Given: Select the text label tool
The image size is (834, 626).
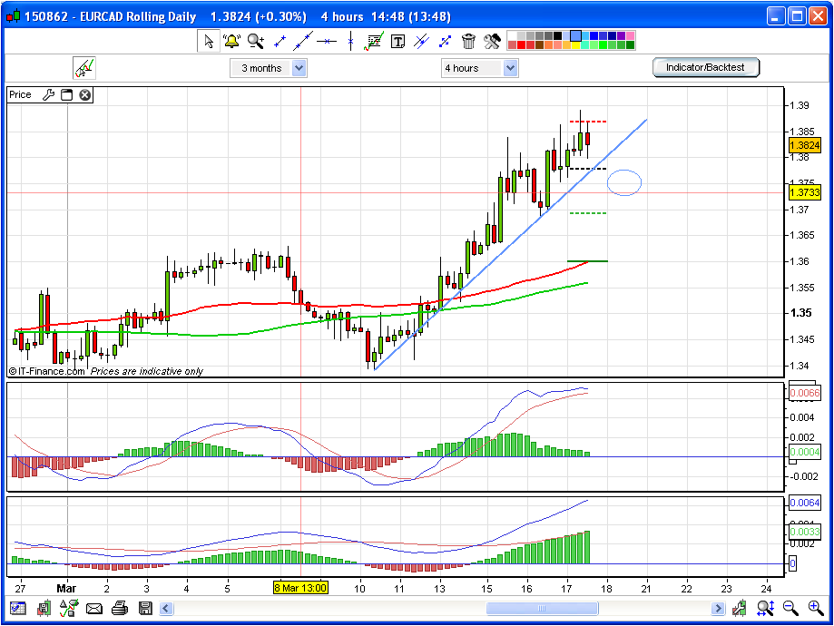Looking at the screenshot, I should (397, 41).
